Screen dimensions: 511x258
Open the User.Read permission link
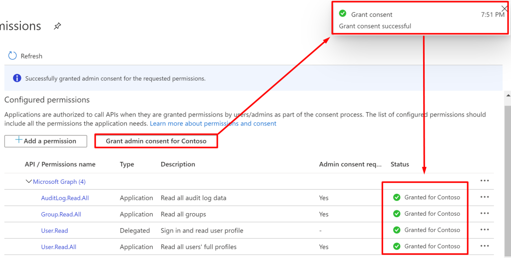point(54,231)
